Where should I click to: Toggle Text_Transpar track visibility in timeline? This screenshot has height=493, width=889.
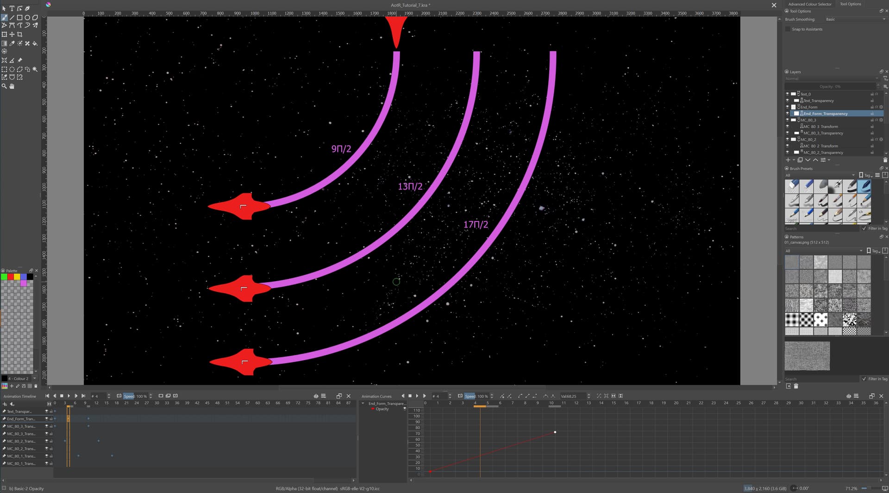[46, 411]
